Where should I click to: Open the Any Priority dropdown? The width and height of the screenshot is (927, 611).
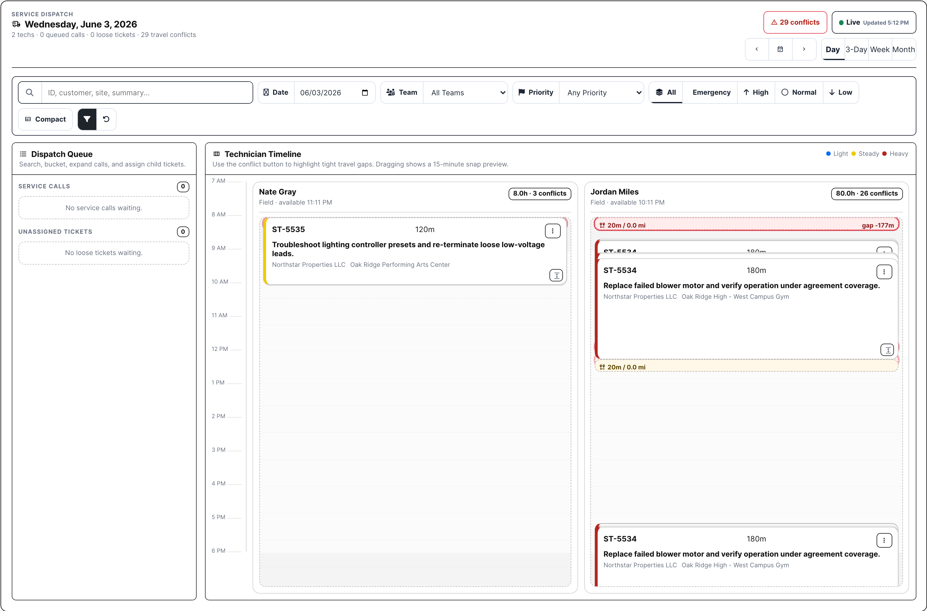[x=601, y=92]
